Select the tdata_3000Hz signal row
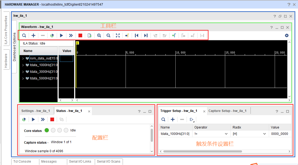 tap(44, 72)
